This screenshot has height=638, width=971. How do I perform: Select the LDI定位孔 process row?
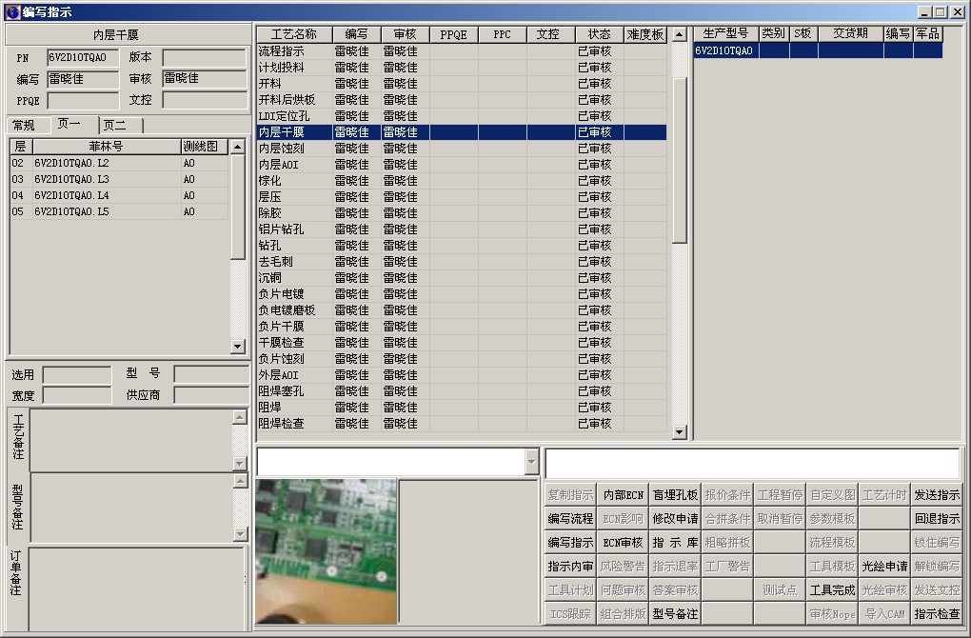click(x=462, y=116)
